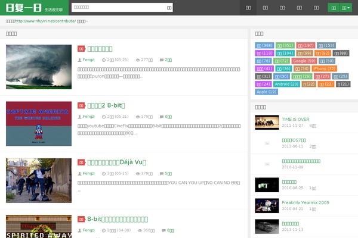Select the Android (23) tag

coord(286,84)
